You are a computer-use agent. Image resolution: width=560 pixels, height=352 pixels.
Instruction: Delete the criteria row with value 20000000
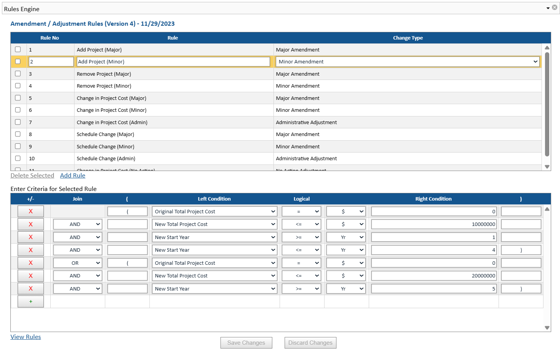31,276
